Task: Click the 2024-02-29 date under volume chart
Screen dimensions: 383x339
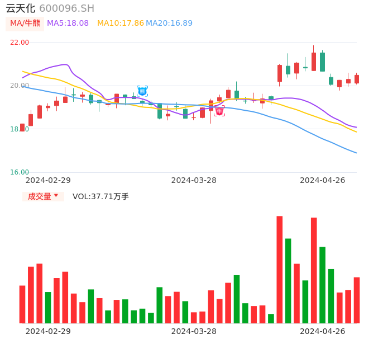Action: coord(48,331)
